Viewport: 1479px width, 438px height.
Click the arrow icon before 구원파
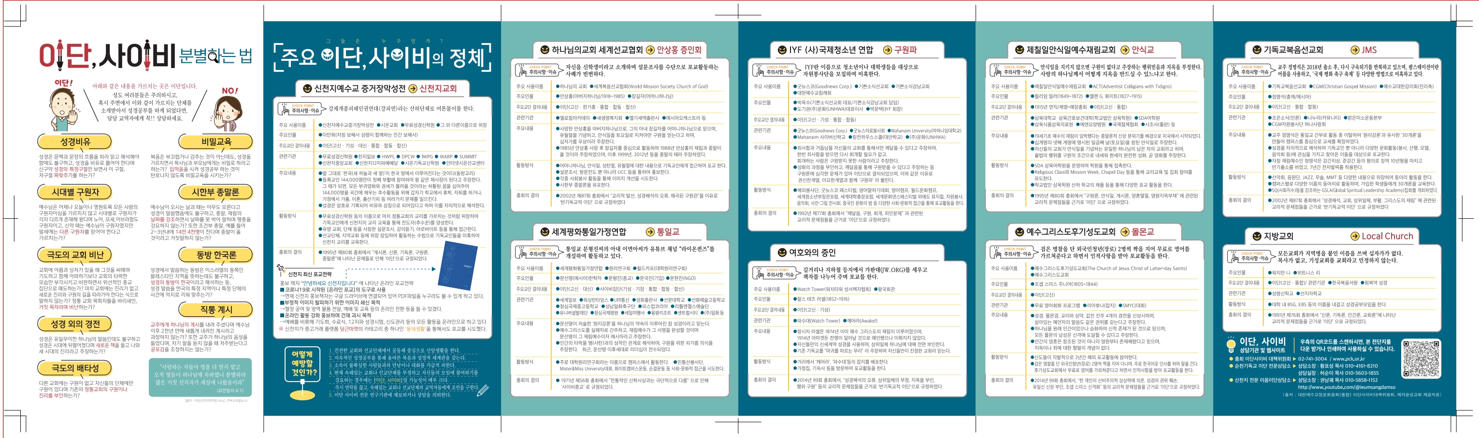pos(887,50)
